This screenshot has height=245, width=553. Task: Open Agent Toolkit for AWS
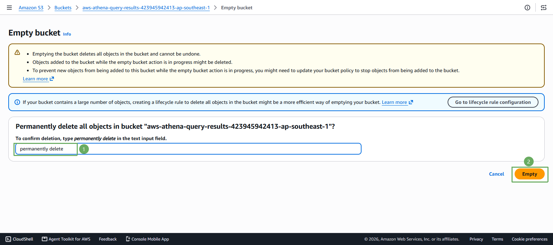tap(66, 239)
